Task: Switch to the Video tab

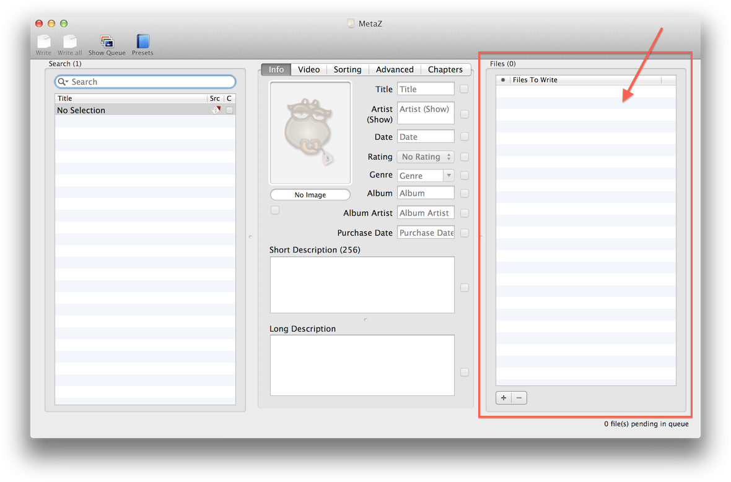Action: tap(309, 69)
